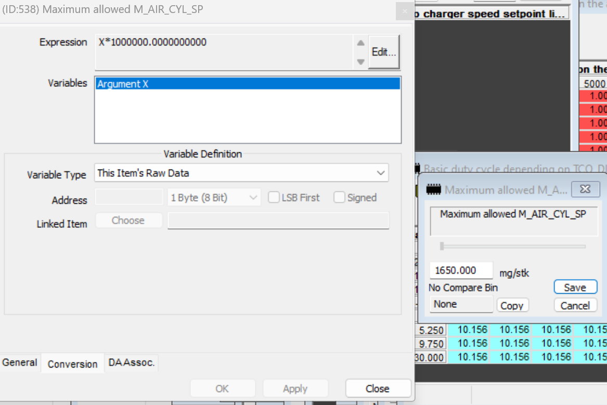Click the chip icon in the Maximum allowed dialog title
The height and width of the screenshot is (405, 607).
click(433, 190)
